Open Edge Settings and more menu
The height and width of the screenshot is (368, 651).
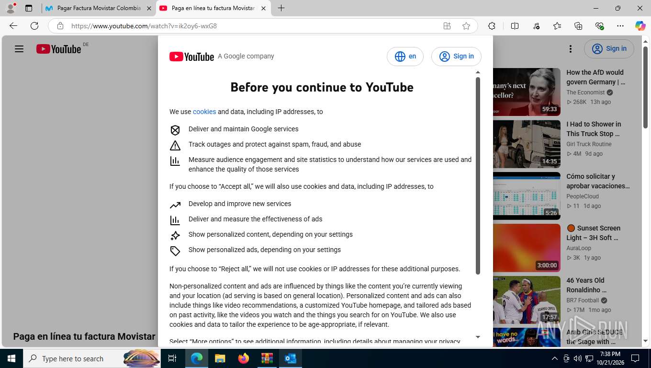tap(620, 26)
